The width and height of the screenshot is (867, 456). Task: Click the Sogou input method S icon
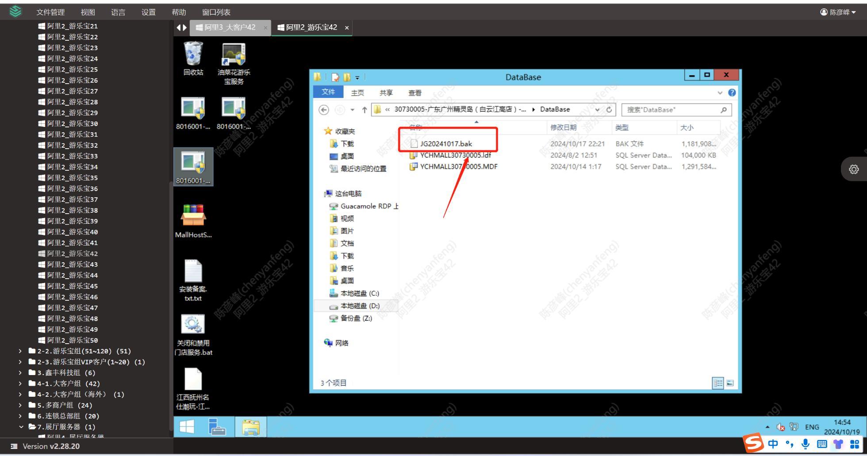(x=753, y=444)
